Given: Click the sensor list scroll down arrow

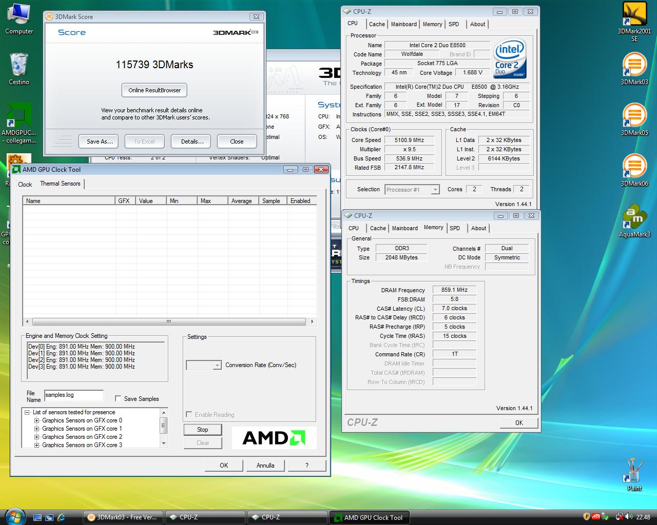Looking at the screenshot, I should point(164,443).
